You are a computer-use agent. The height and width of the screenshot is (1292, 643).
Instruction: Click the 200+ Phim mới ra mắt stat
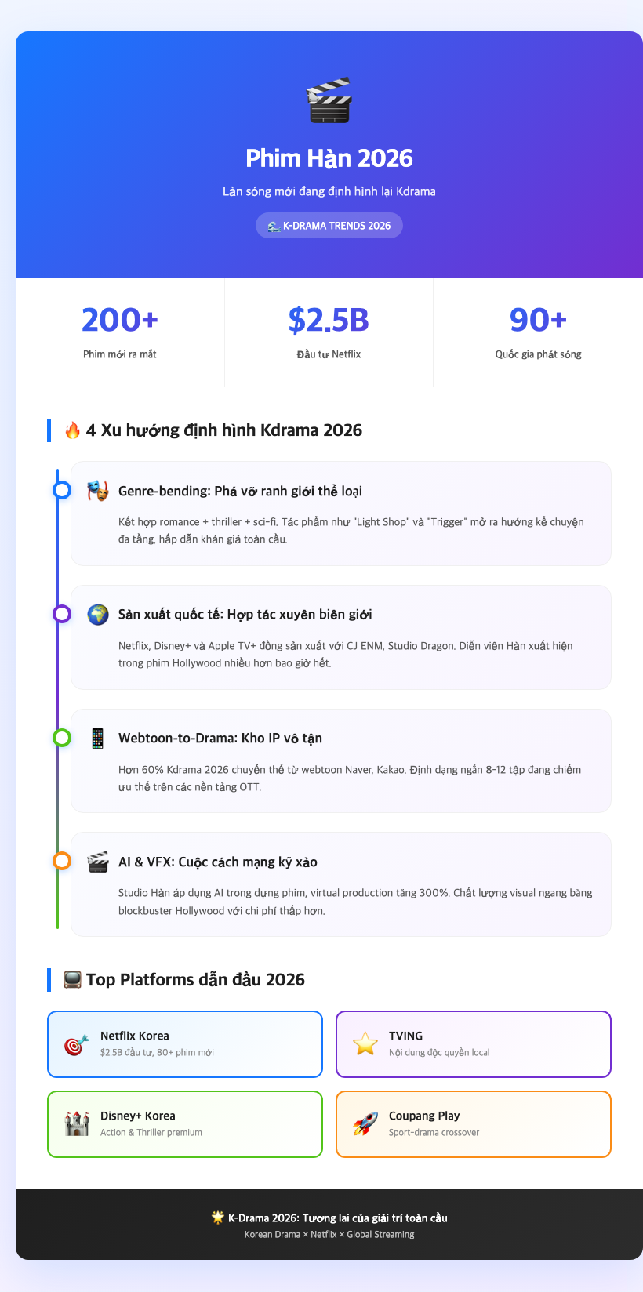click(120, 332)
